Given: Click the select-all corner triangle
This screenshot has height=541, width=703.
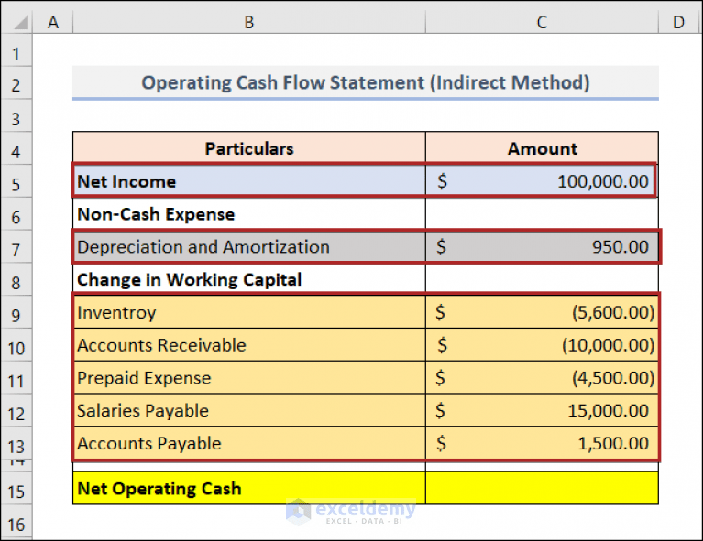Looking at the screenshot, I should pos(21,22).
